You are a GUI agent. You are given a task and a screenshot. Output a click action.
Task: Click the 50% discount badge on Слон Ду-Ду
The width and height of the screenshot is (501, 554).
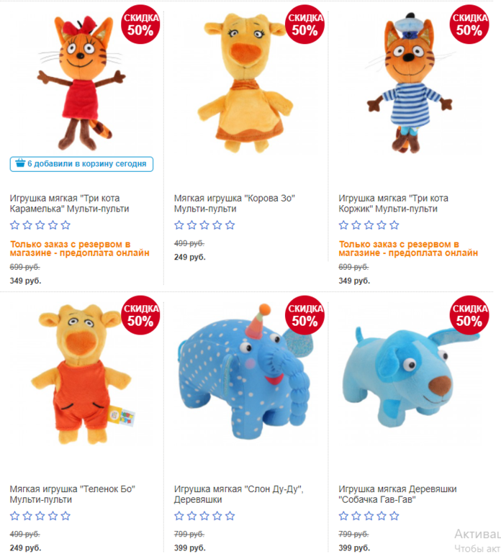305,315
